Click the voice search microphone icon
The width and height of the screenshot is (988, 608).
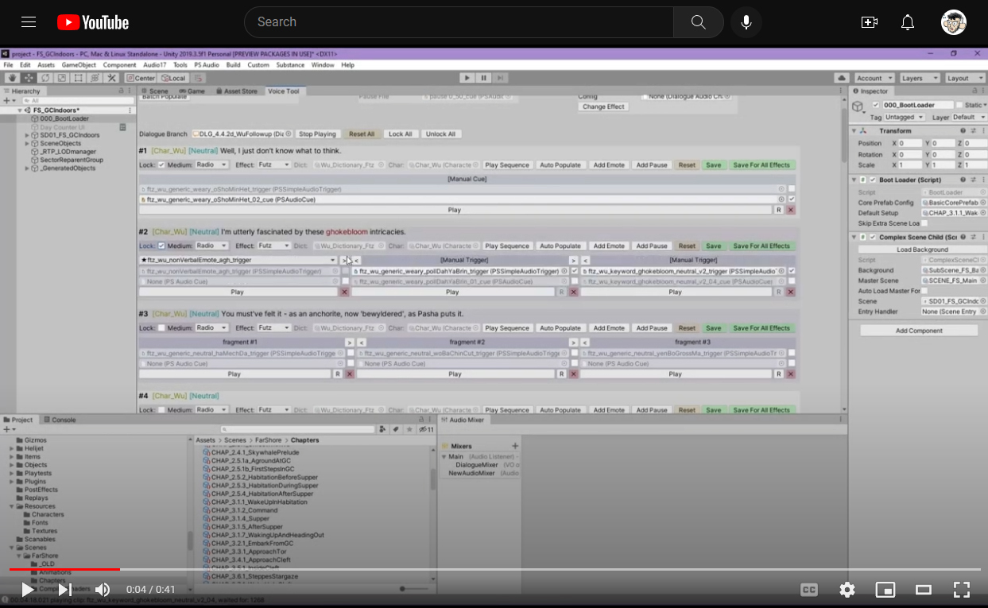point(746,22)
